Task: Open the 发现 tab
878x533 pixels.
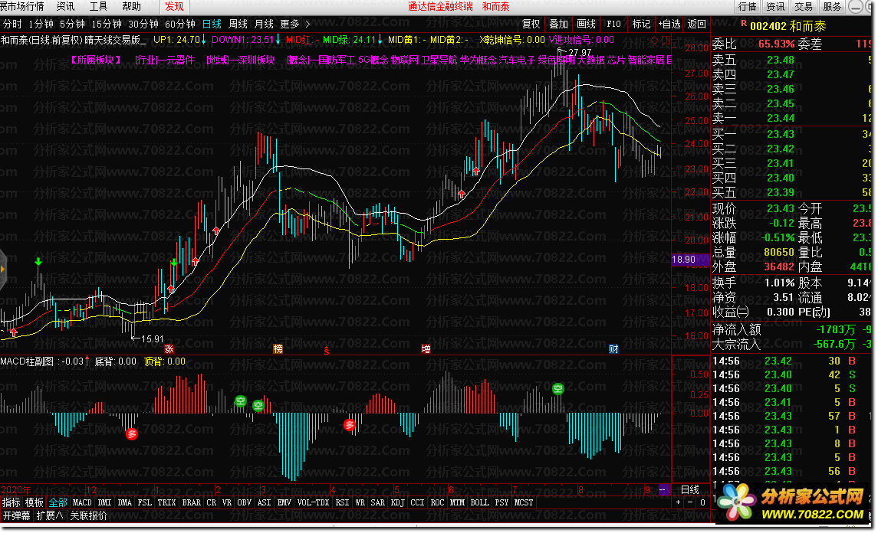Action: [174, 7]
